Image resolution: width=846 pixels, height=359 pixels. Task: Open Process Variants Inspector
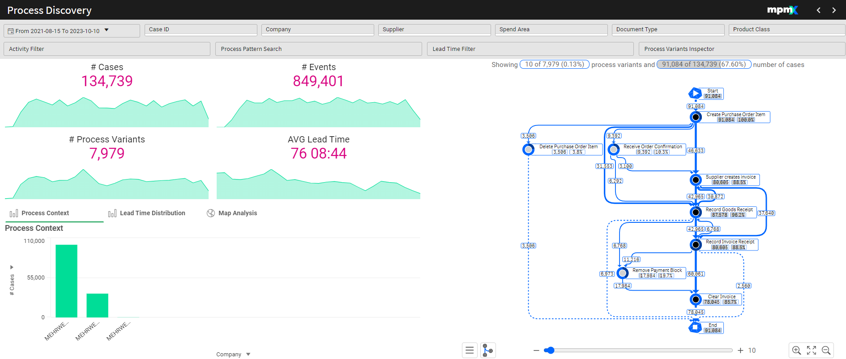point(742,49)
